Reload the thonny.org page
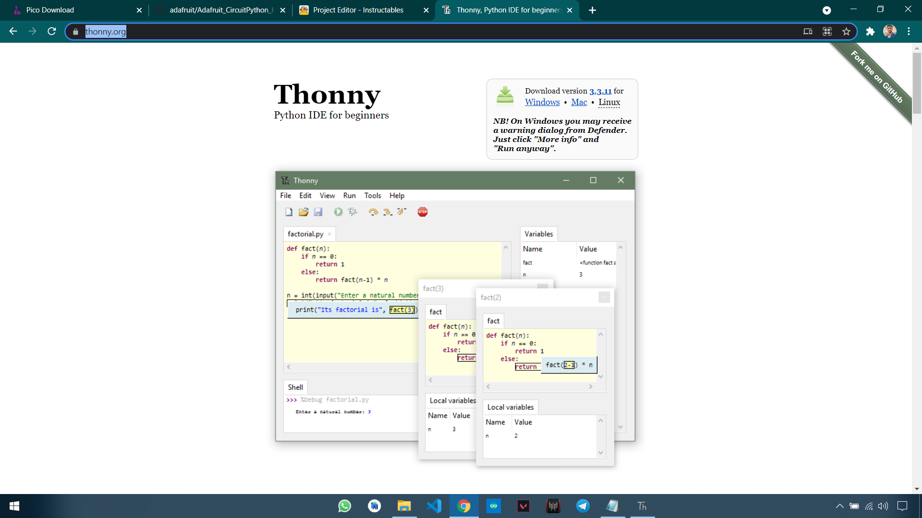Image resolution: width=922 pixels, height=518 pixels. click(52, 31)
